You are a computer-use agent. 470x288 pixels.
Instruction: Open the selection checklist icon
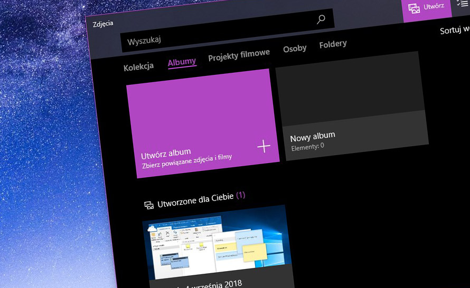[x=463, y=4]
